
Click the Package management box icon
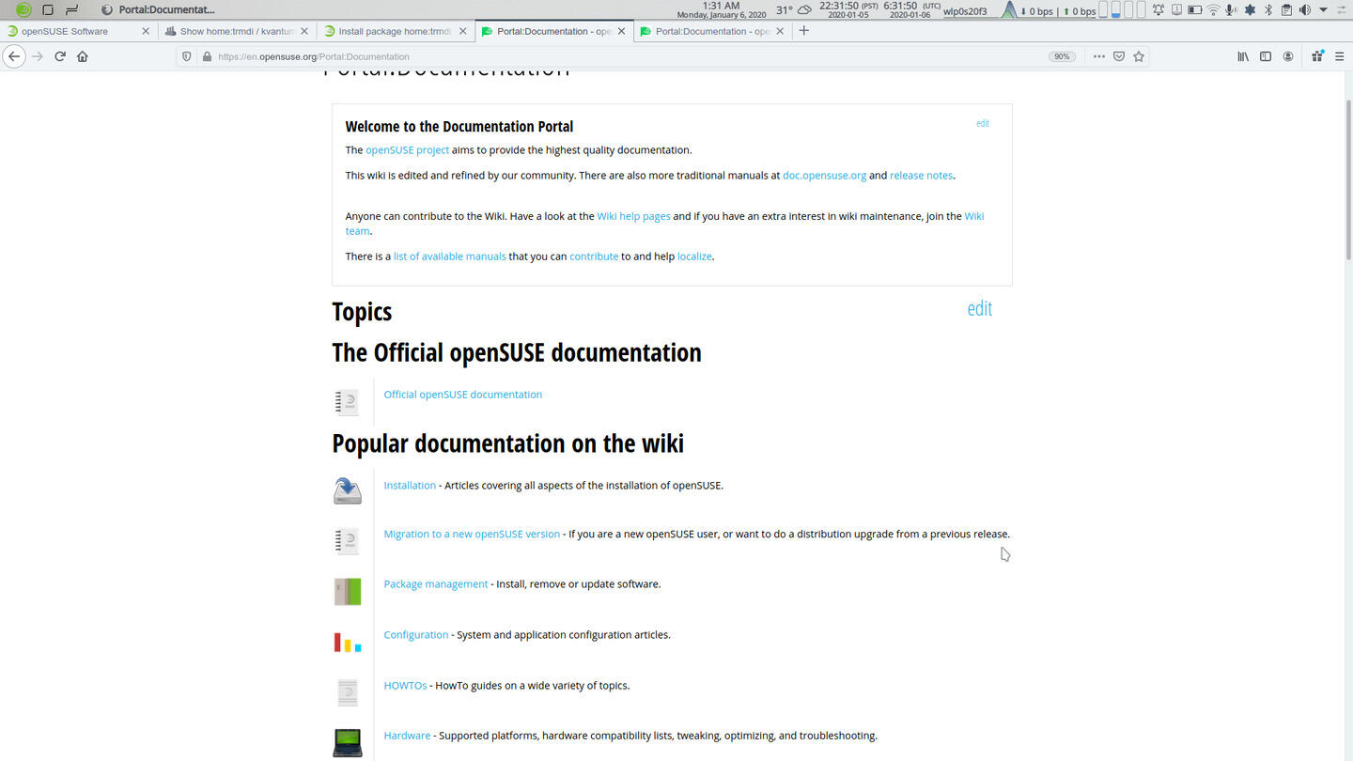[348, 591]
